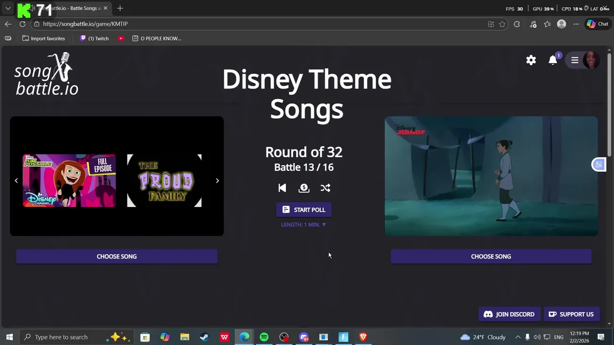Open Microsoft Store from taskbar
614x345 pixels.
click(145, 337)
